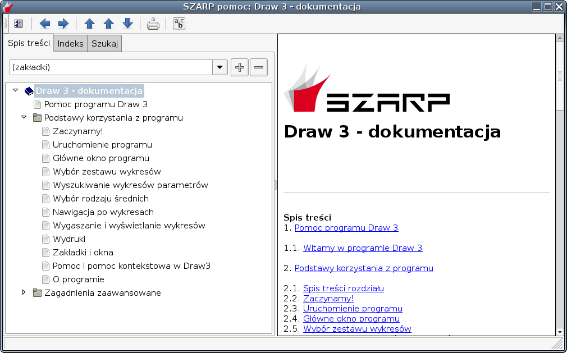
Task: Open font options via the abc icon
Action: pos(179,24)
